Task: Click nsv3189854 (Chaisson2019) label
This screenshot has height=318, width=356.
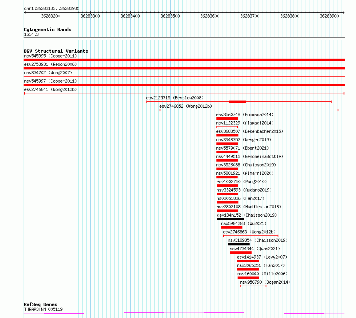Action: coord(258,240)
